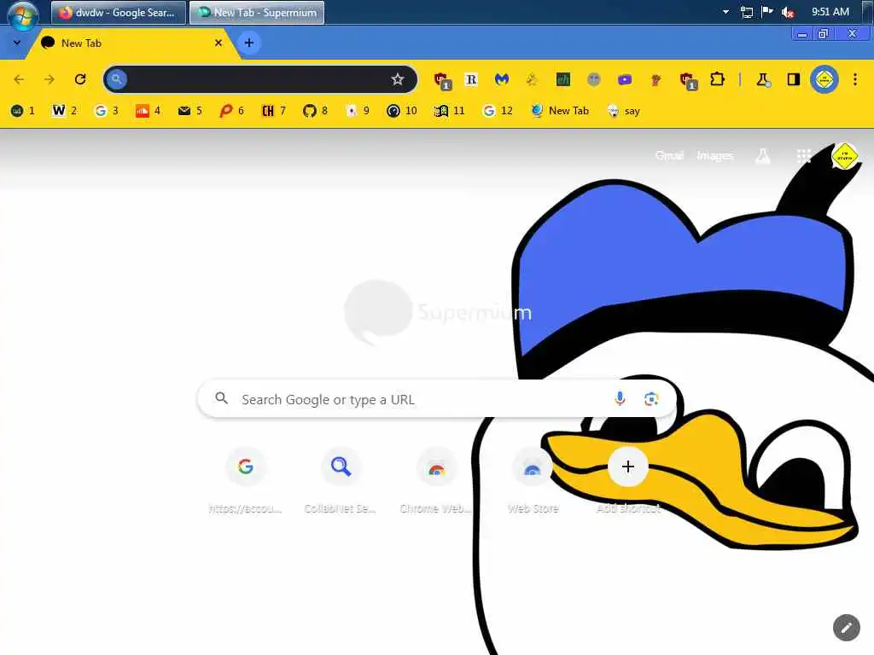Open the three-dot browser menu
Viewport: 874px width, 655px height.
[855, 79]
